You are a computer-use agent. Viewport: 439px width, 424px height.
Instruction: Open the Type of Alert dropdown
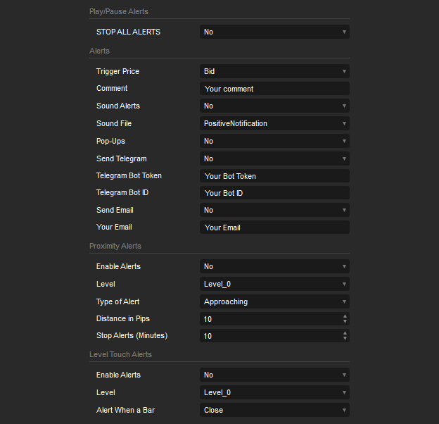click(x=274, y=301)
